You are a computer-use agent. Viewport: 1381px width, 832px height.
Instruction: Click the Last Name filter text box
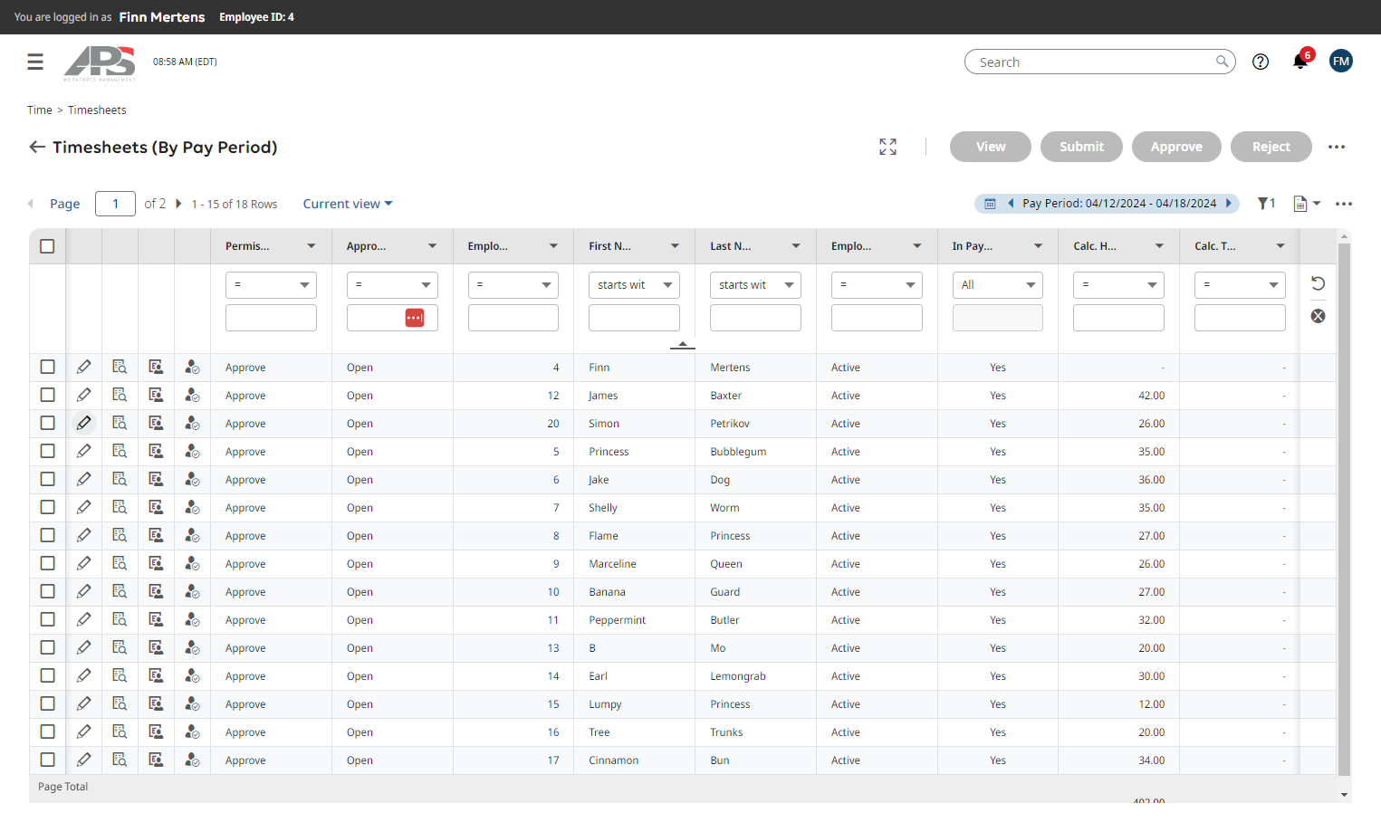tap(755, 318)
